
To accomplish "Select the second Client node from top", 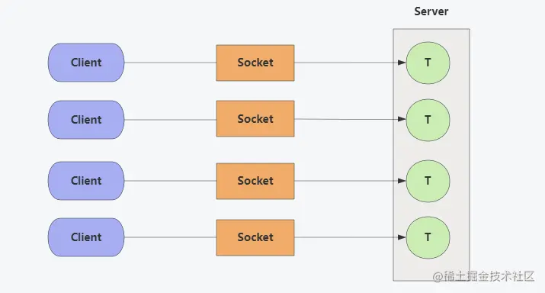I will [86, 120].
